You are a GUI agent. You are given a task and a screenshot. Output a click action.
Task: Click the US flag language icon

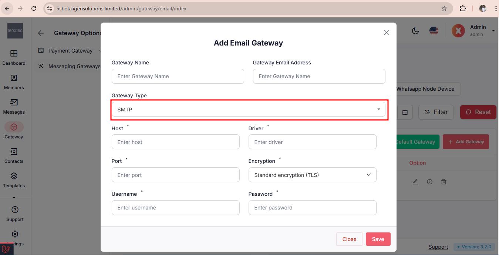[x=434, y=31]
